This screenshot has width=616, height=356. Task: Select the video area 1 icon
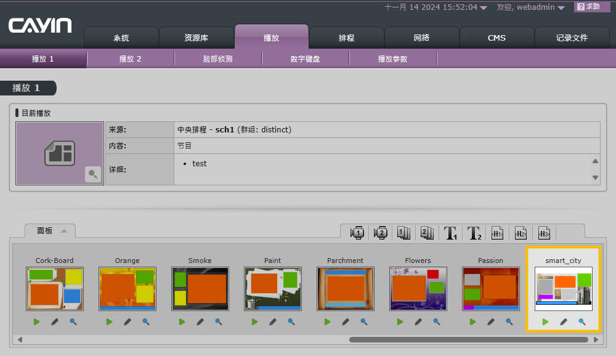[x=357, y=233]
